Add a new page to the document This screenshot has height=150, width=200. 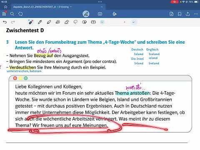[x=172, y=14]
